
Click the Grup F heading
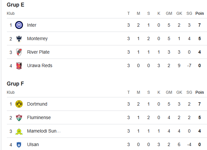[x=15, y=84]
